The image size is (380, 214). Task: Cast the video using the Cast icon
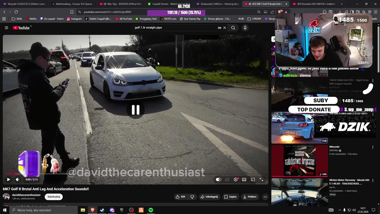pos(253,180)
